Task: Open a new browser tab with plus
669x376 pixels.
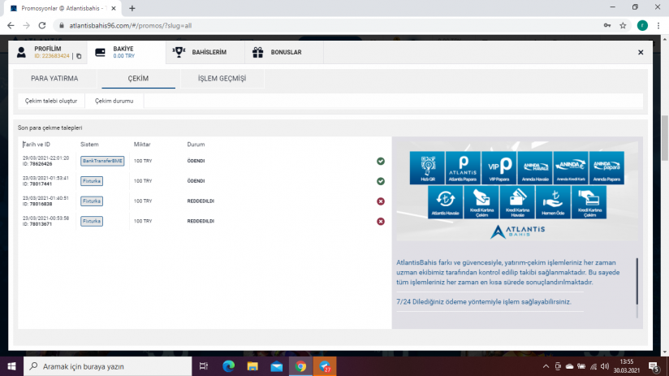Action: click(x=132, y=8)
